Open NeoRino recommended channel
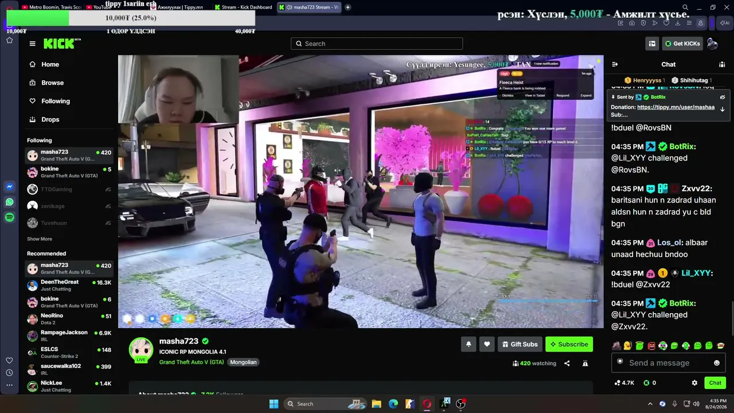Image resolution: width=734 pixels, height=413 pixels. 69,319
